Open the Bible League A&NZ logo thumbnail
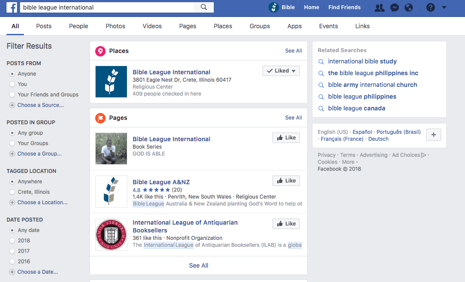This screenshot has width=465, height=282. [111, 192]
